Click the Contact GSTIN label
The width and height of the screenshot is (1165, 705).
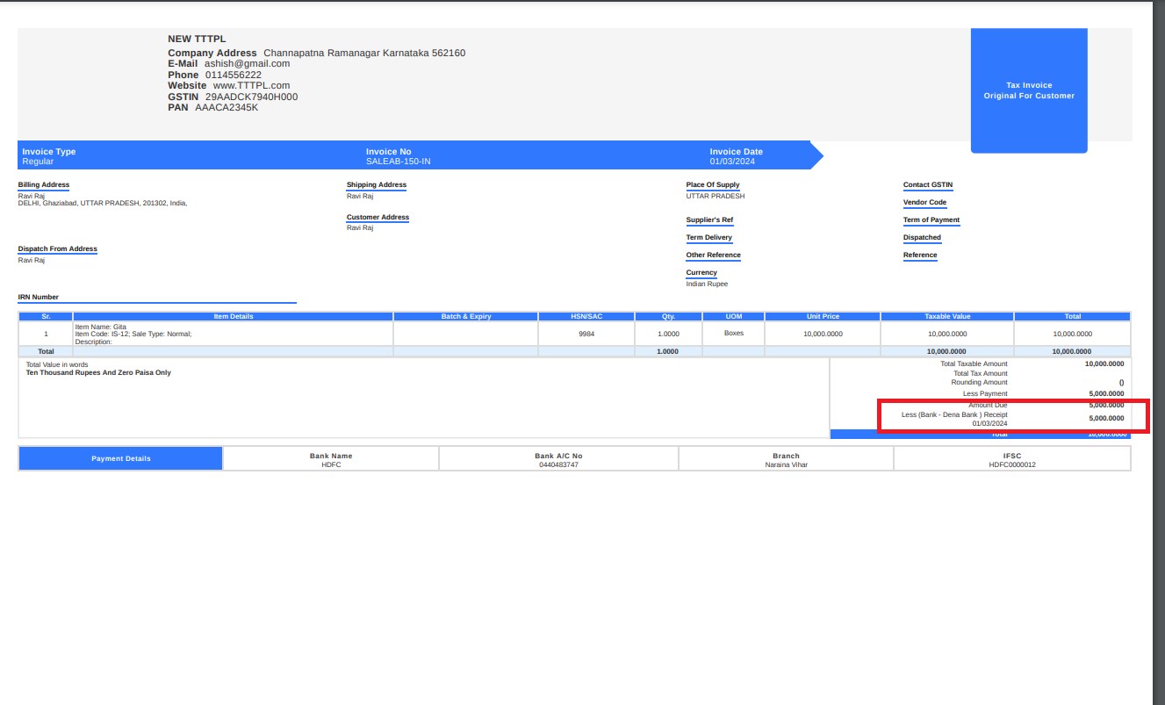pos(928,185)
